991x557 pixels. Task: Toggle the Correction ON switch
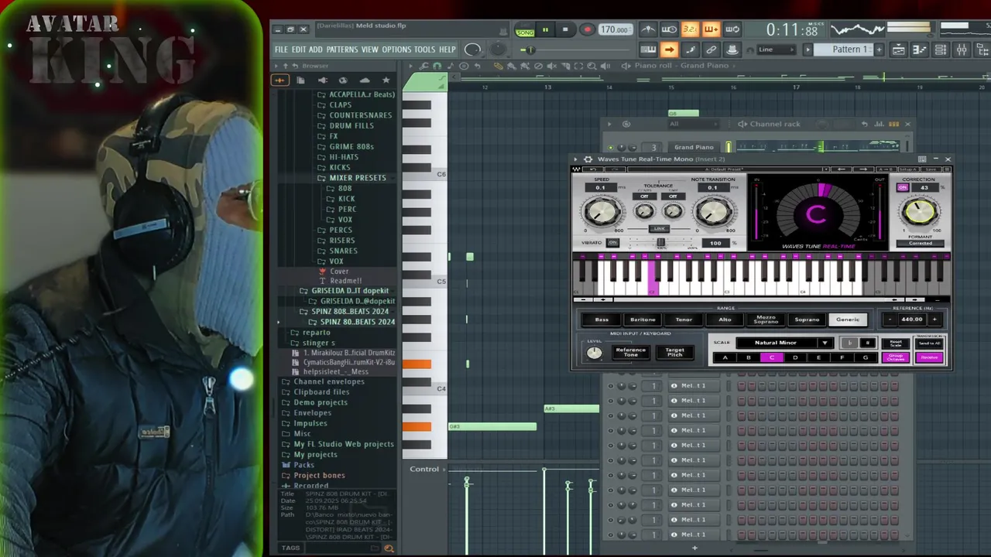[902, 188]
